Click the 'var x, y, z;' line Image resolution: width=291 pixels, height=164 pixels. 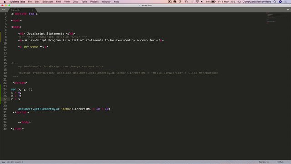click(x=21, y=89)
